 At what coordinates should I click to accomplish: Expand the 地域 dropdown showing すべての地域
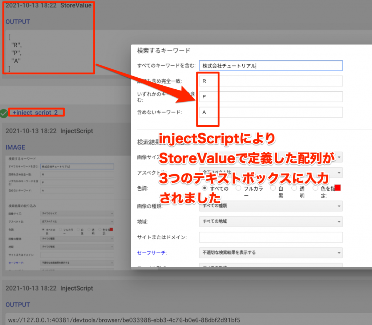(x=271, y=222)
